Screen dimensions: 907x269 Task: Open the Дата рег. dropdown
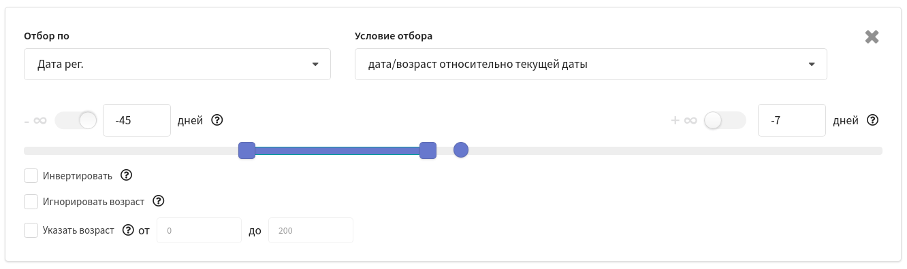click(177, 65)
